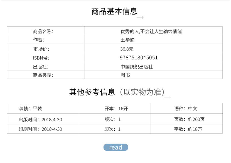
Task: Click the 出版时间 2018-4-30 cell
Action: 40,120
